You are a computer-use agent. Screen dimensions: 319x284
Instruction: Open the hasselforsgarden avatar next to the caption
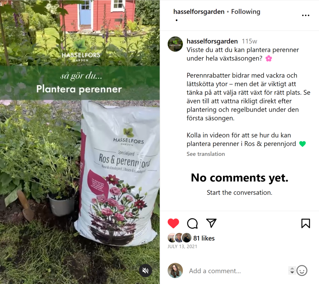tap(175, 44)
